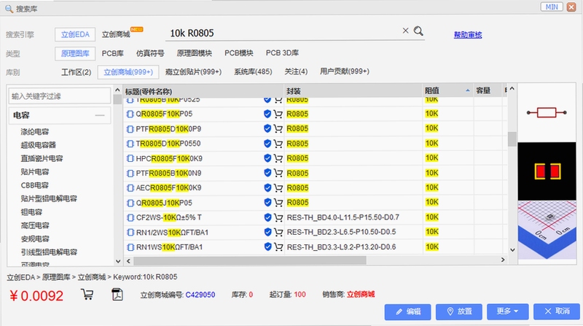Click the search library magnifier title icon
Image resolution: width=583 pixels, height=326 pixels.
pos(9,9)
